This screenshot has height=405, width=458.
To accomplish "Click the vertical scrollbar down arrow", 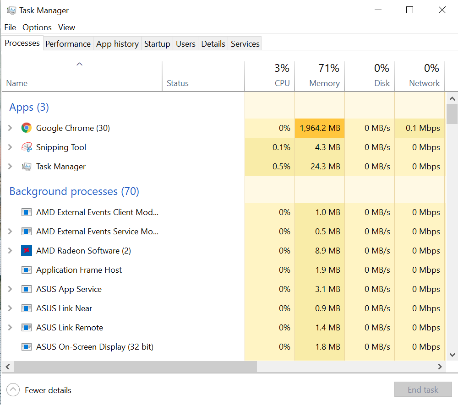I will 452,354.
